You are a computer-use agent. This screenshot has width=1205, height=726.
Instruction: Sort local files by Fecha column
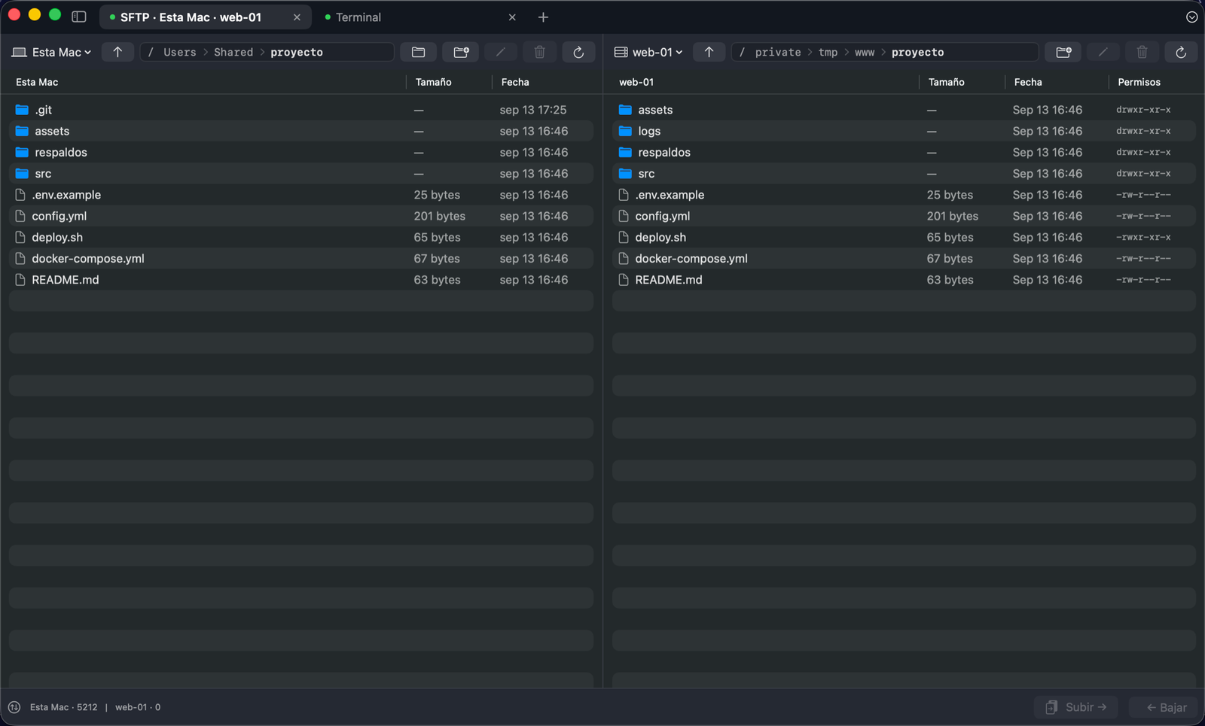[x=515, y=82]
